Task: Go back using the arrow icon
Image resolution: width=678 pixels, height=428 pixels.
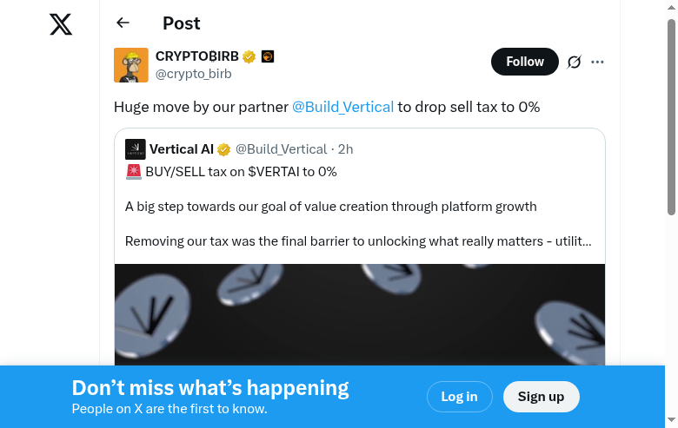Action: click(x=123, y=23)
